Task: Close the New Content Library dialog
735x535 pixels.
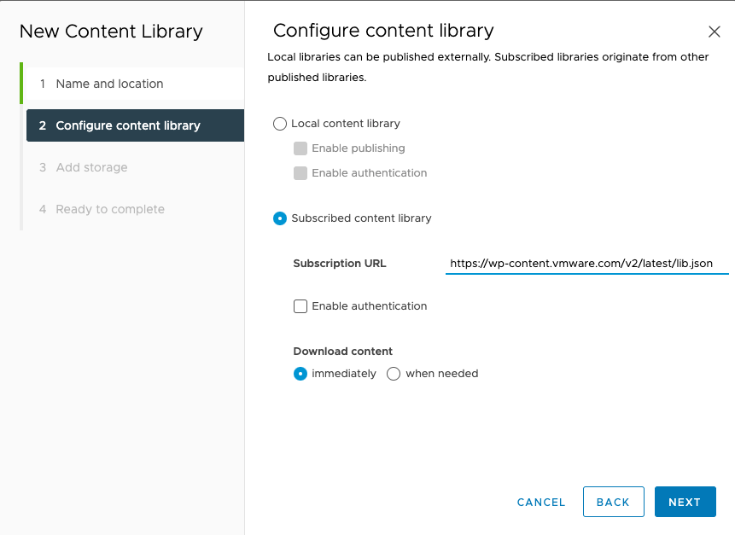Action: coord(714,32)
